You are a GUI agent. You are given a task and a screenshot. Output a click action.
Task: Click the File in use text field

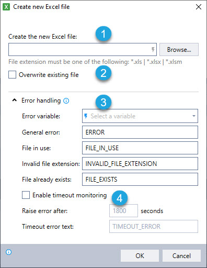tap(140, 148)
